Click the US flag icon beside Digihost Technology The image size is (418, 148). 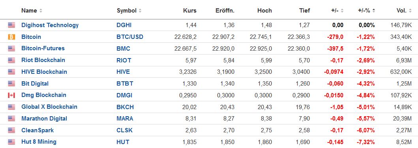11,25
